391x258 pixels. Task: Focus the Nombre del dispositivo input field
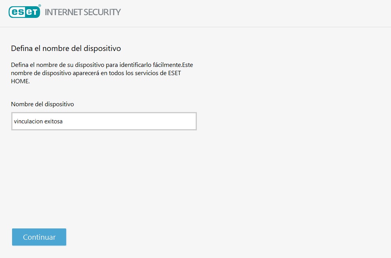coord(104,121)
